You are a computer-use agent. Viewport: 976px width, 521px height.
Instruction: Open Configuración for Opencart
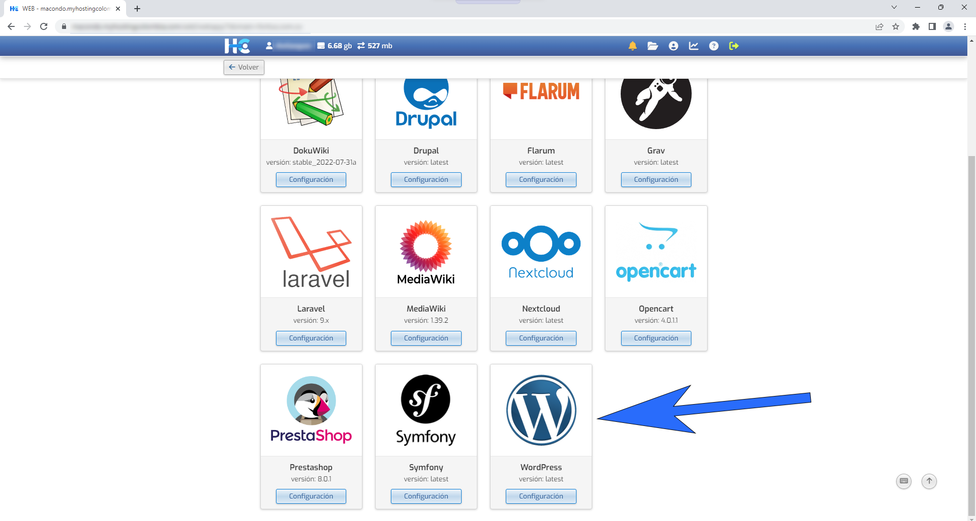(656, 338)
